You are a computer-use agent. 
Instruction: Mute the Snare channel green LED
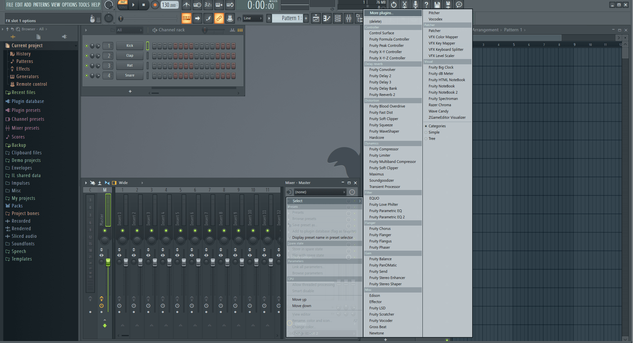[x=87, y=76]
